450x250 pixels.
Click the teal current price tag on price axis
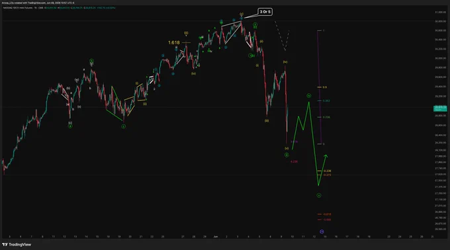point(440,108)
